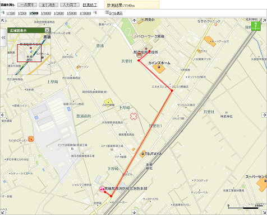Select the 1/1500 map scale
This screenshot has width=267, height=215.
tap(11, 13)
